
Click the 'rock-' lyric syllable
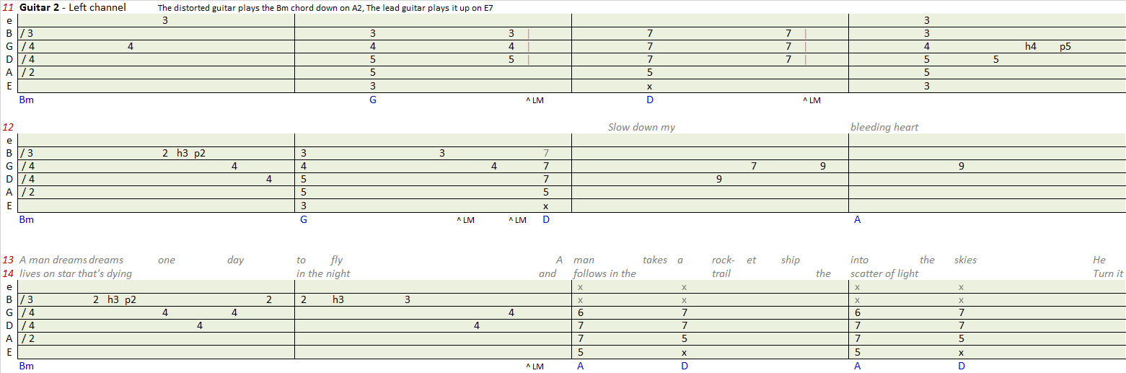tap(723, 260)
